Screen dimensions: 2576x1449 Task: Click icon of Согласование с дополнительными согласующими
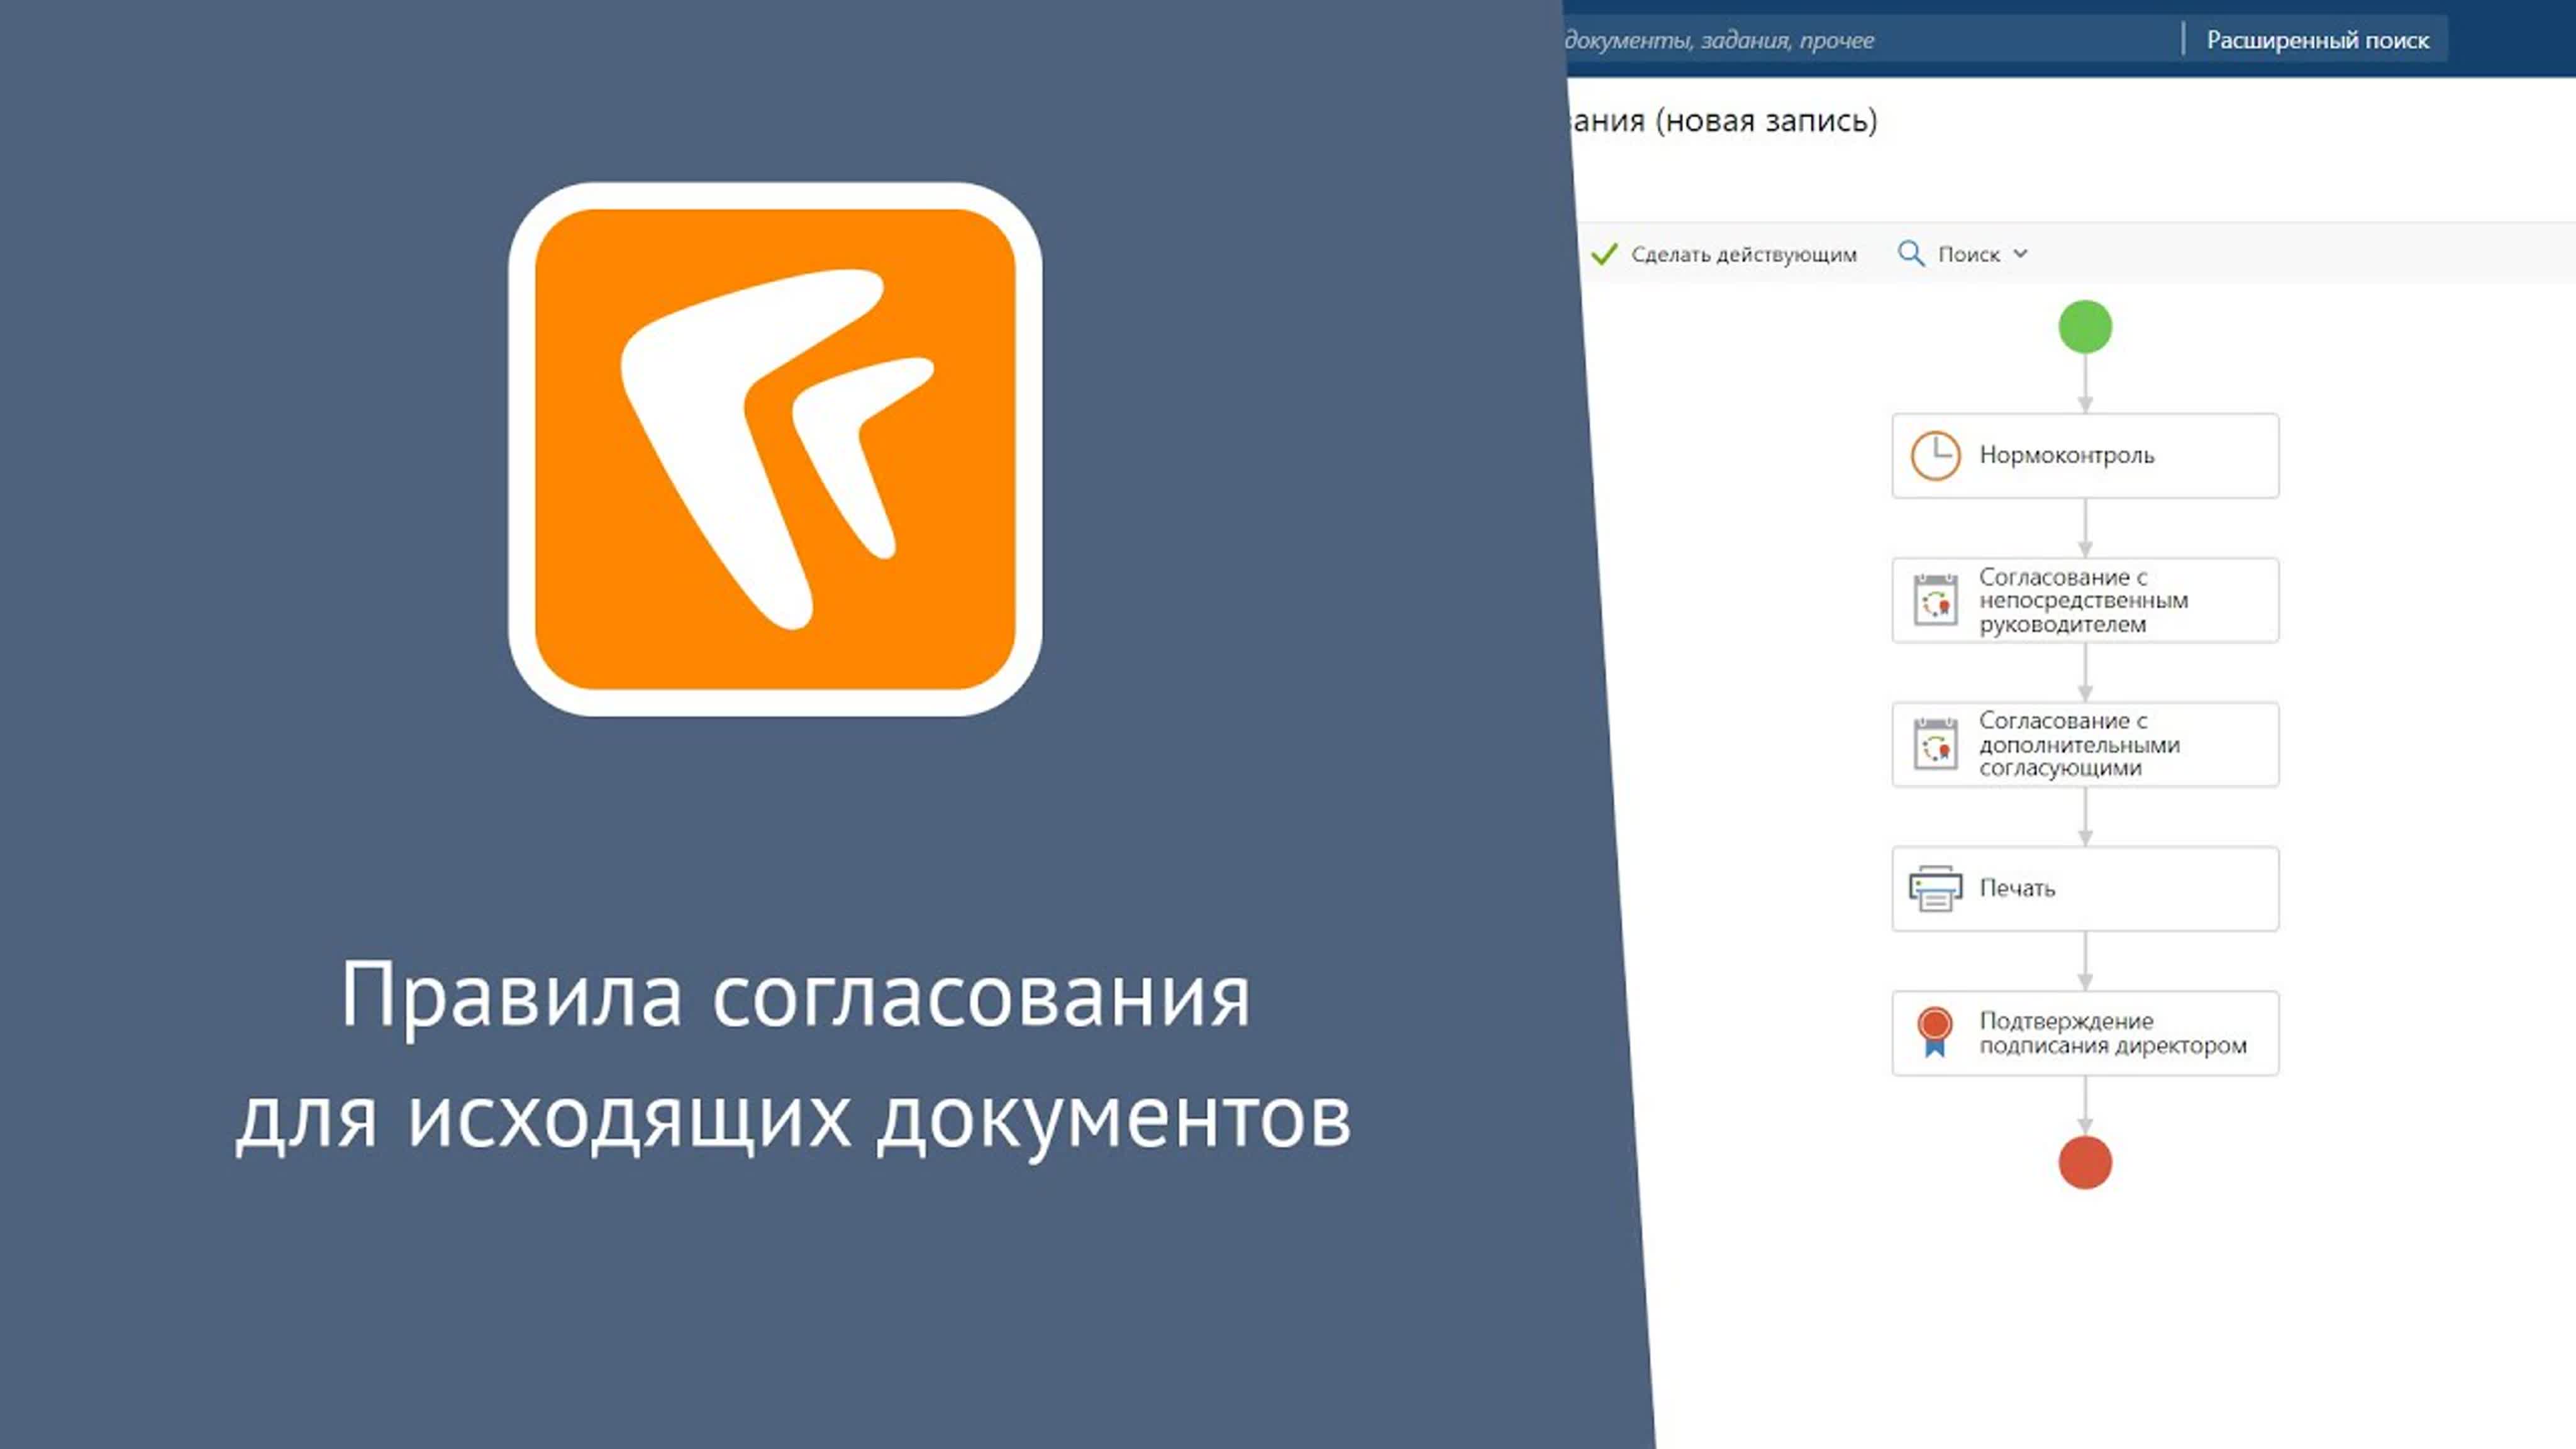[x=1935, y=744]
